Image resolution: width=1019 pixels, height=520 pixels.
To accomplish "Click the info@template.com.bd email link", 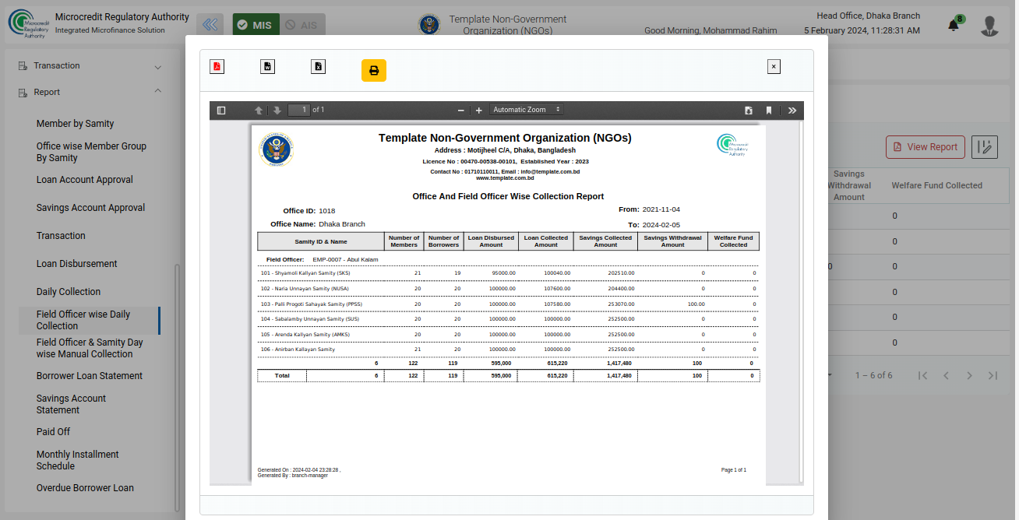I will tap(550, 171).
